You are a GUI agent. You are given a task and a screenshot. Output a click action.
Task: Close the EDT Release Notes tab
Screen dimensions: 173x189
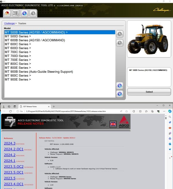click(x=49, y=106)
